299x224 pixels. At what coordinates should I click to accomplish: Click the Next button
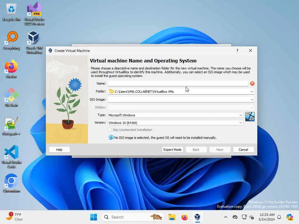pos(220,150)
